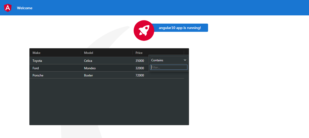Open the Contains filter type dropdown
Viewport: 309px width, 138px height.
(169, 60)
